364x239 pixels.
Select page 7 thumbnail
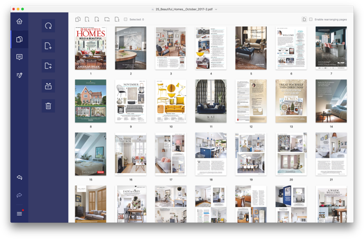331,48
